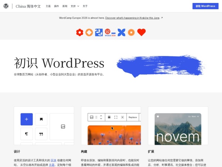The height and width of the screenshot is (167, 222).
Task: Open the 主题 link in design paragraph
Action: tap(51, 165)
